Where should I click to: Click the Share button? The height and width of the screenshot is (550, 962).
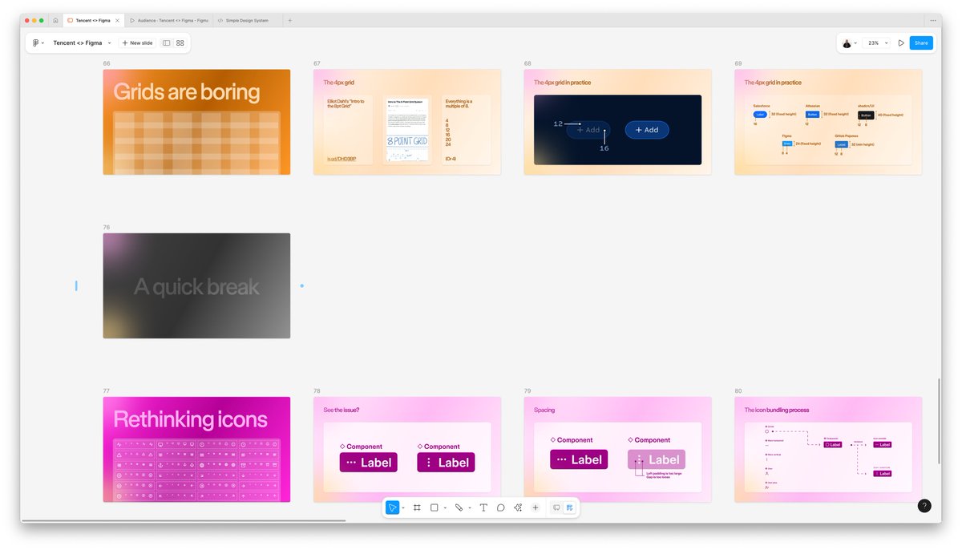click(x=921, y=42)
